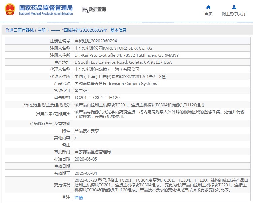Viewport: 253px width, 203px height.
Task: Select 卡尔史托斯内窥镜（上海）有限公司 value
Action: pyautogui.click(x=107, y=69)
